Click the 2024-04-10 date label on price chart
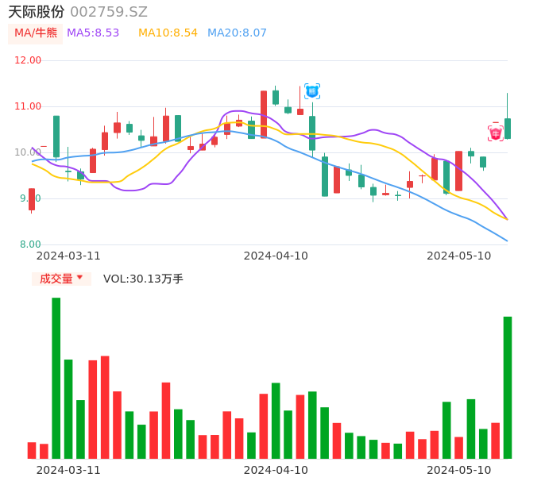This screenshot has width=545, height=481. click(276, 256)
